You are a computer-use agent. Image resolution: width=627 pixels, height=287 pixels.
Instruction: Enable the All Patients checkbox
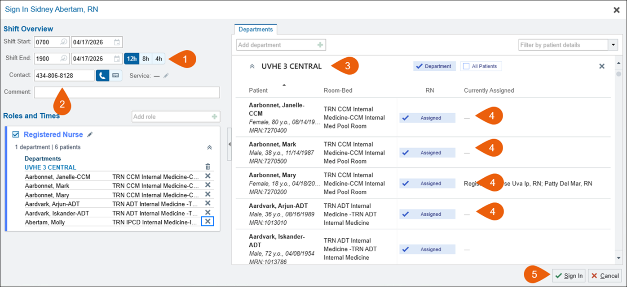click(466, 66)
